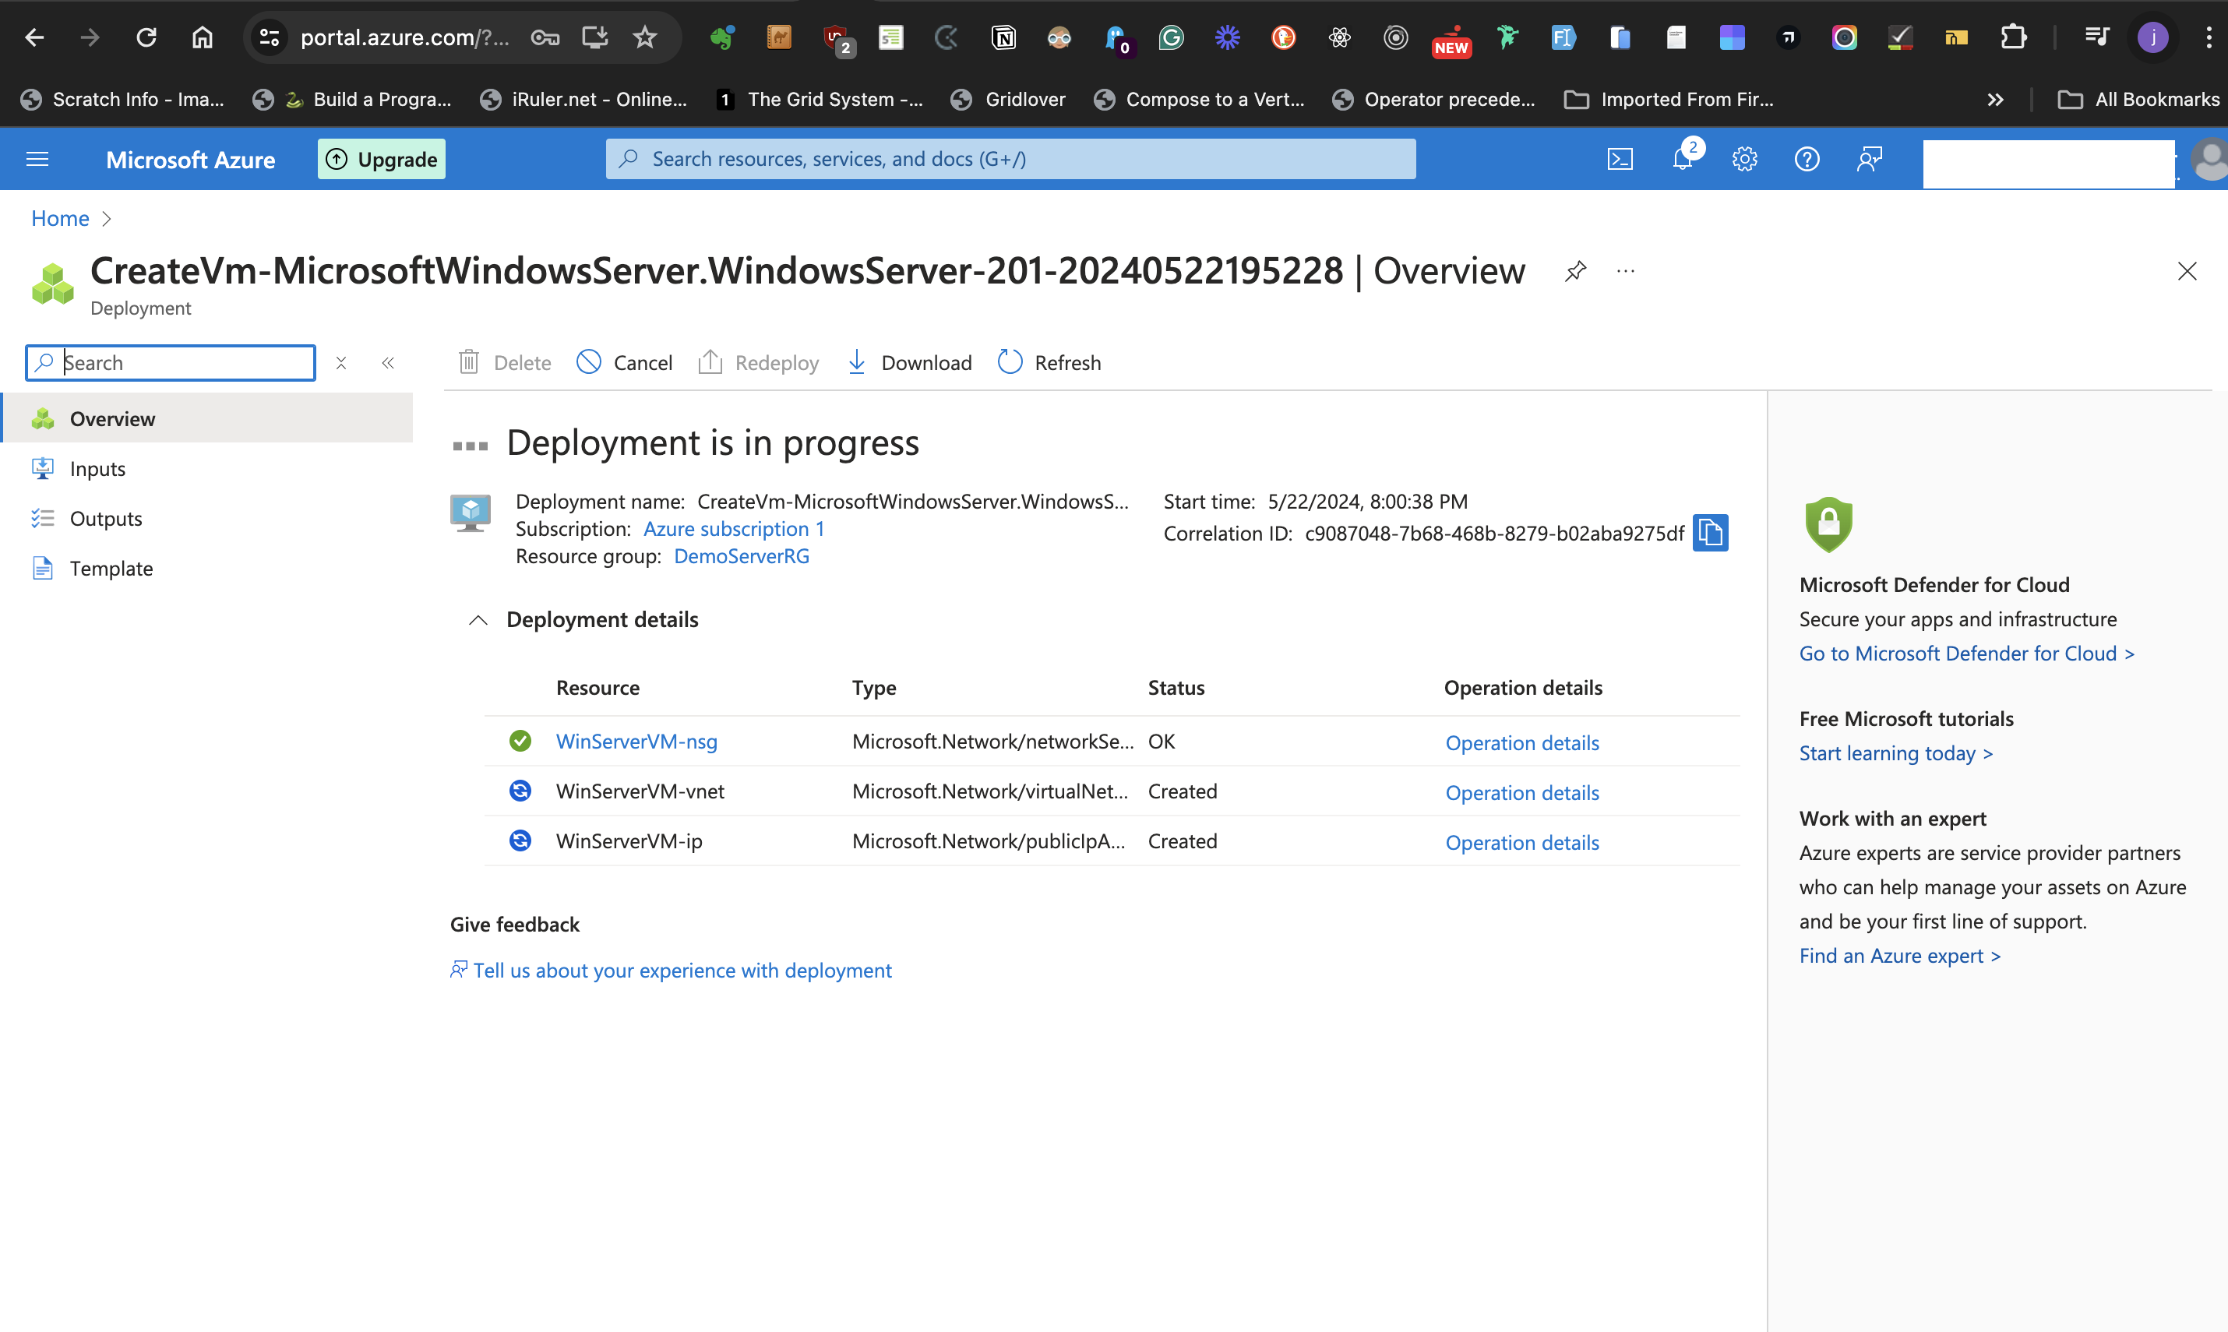
Task: Open the DemoServerRG resource group link
Action: tap(742, 555)
